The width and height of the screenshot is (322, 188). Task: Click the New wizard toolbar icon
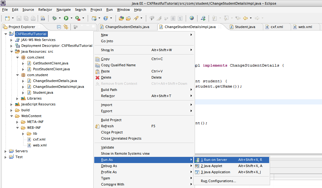click(7, 18)
